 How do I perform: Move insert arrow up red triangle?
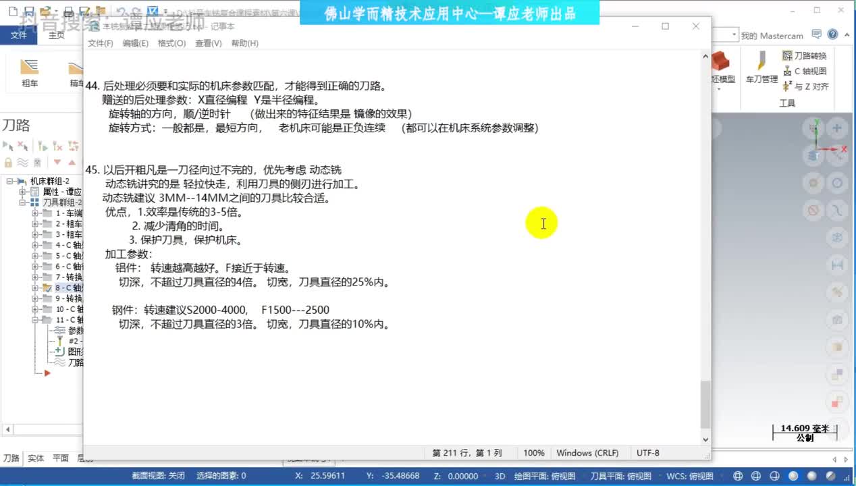[x=72, y=162]
